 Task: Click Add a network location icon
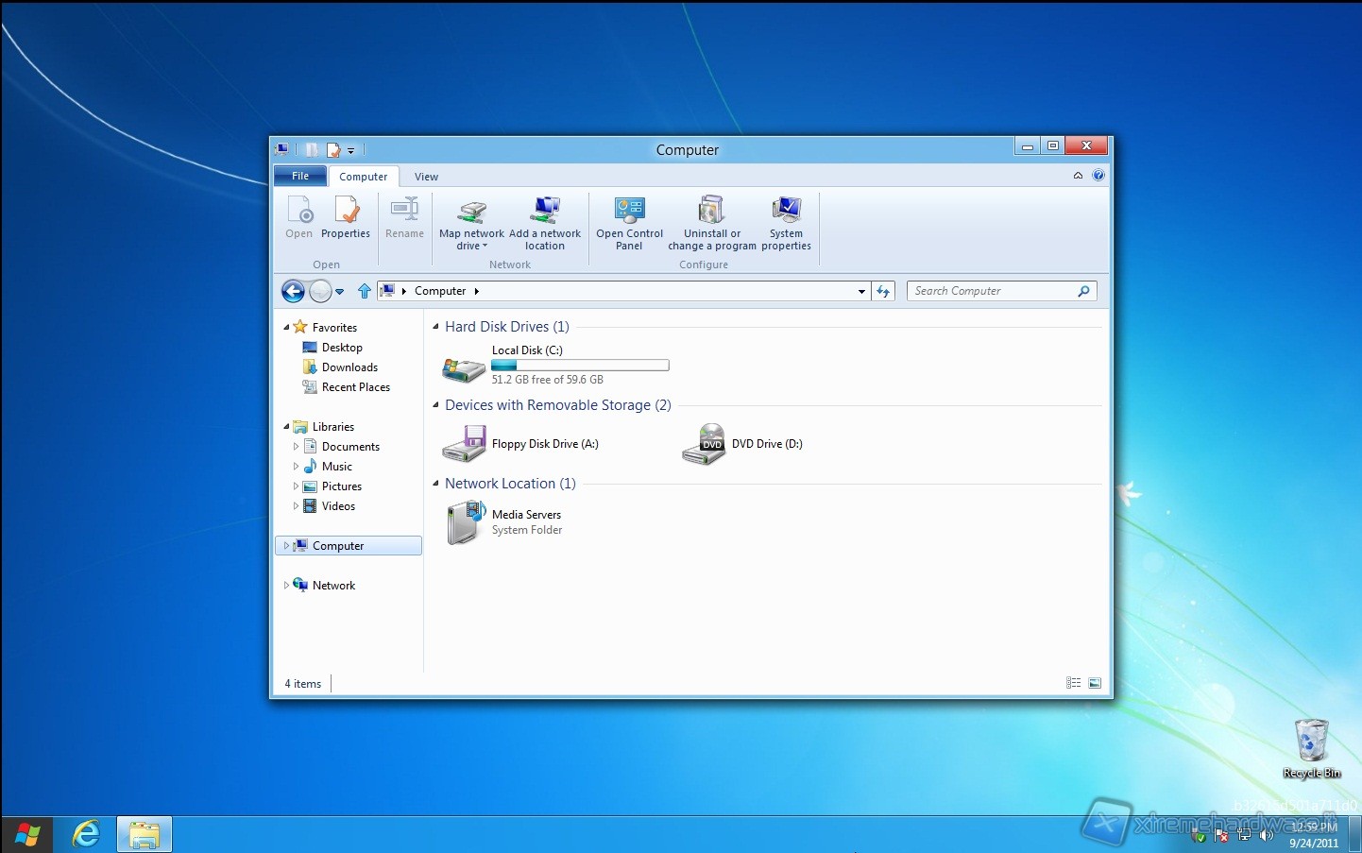[x=545, y=212]
